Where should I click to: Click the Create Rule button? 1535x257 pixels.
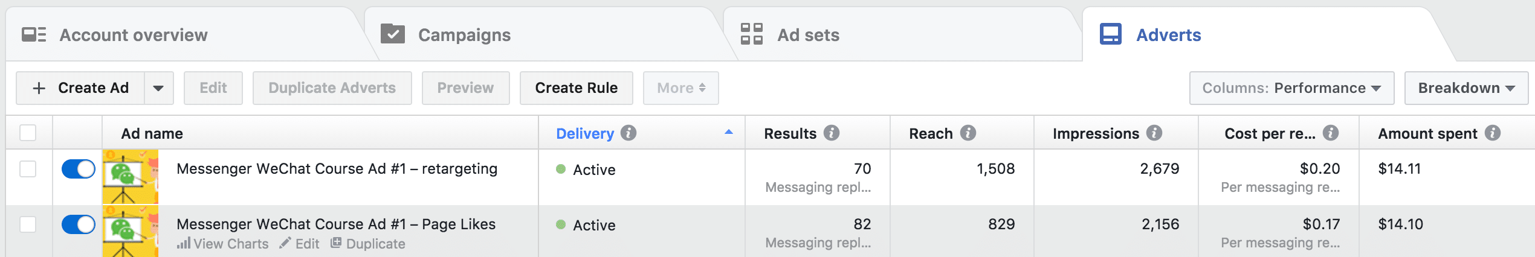[x=577, y=88]
